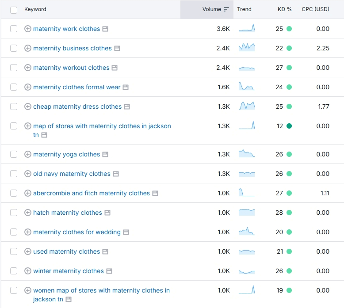Open SERP icon for winter maternity clothes
Image resolution: width=344 pixels, height=308 pixels.
coord(109,271)
